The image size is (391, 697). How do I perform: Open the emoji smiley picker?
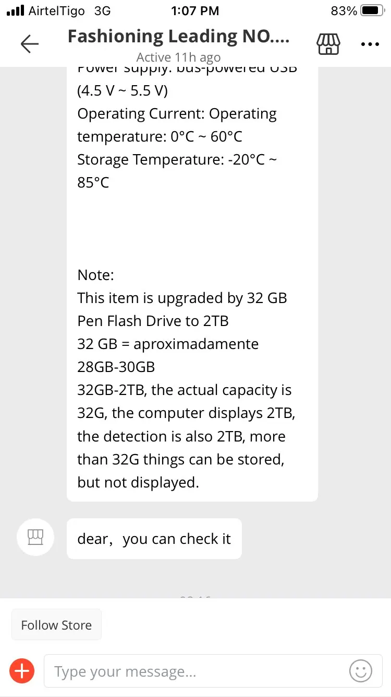(x=361, y=670)
